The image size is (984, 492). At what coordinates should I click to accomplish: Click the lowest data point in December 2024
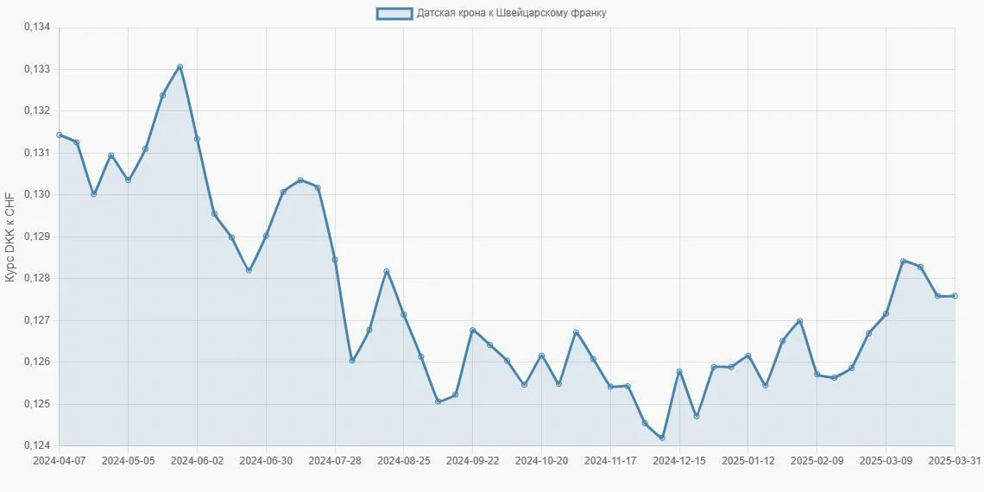[662, 438]
